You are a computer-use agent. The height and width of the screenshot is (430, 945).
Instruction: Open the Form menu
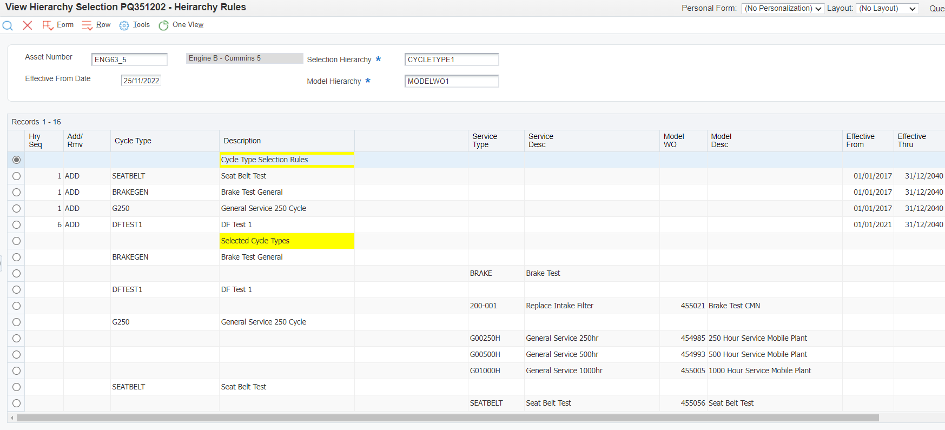pyautogui.click(x=65, y=25)
